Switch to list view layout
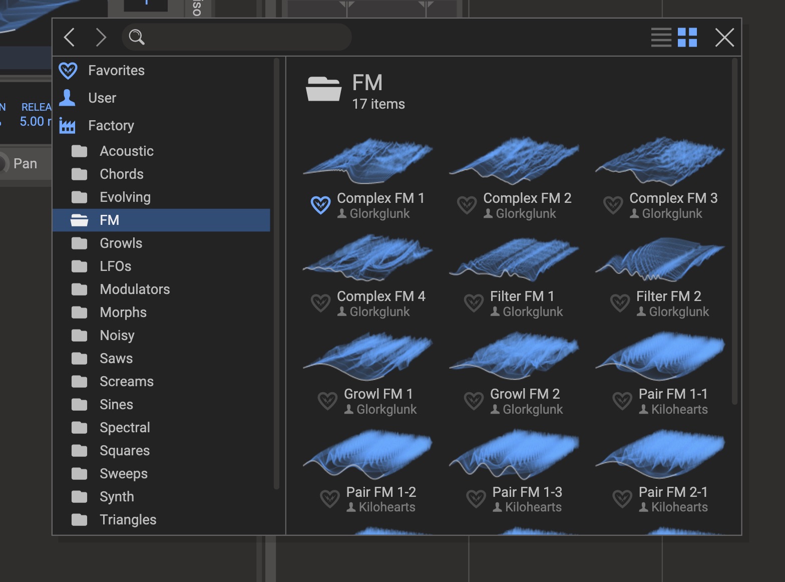 coord(661,38)
